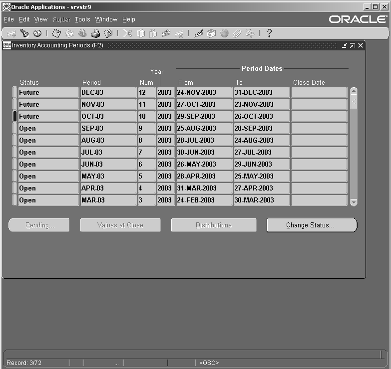Click the scrollbar down arrow of periods list
Image resolution: width=391 pixels, height=369 pixels.
(354, 202)
